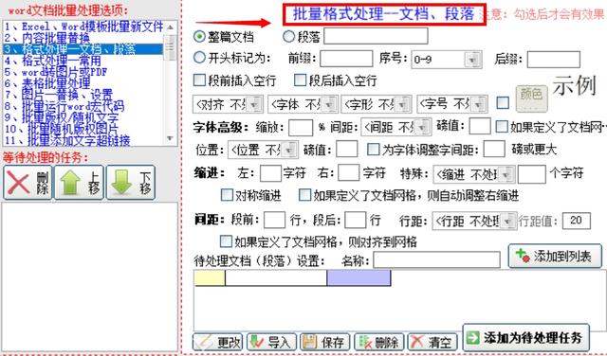
Task: Open the 对齐 alignment dropdown
Action: [228, 104]
